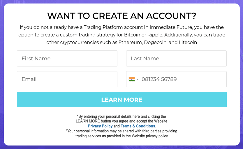This screenshot has width=243, height=149.
Task: Click the Trading Platform account phrase
Action: pos(113,27)
